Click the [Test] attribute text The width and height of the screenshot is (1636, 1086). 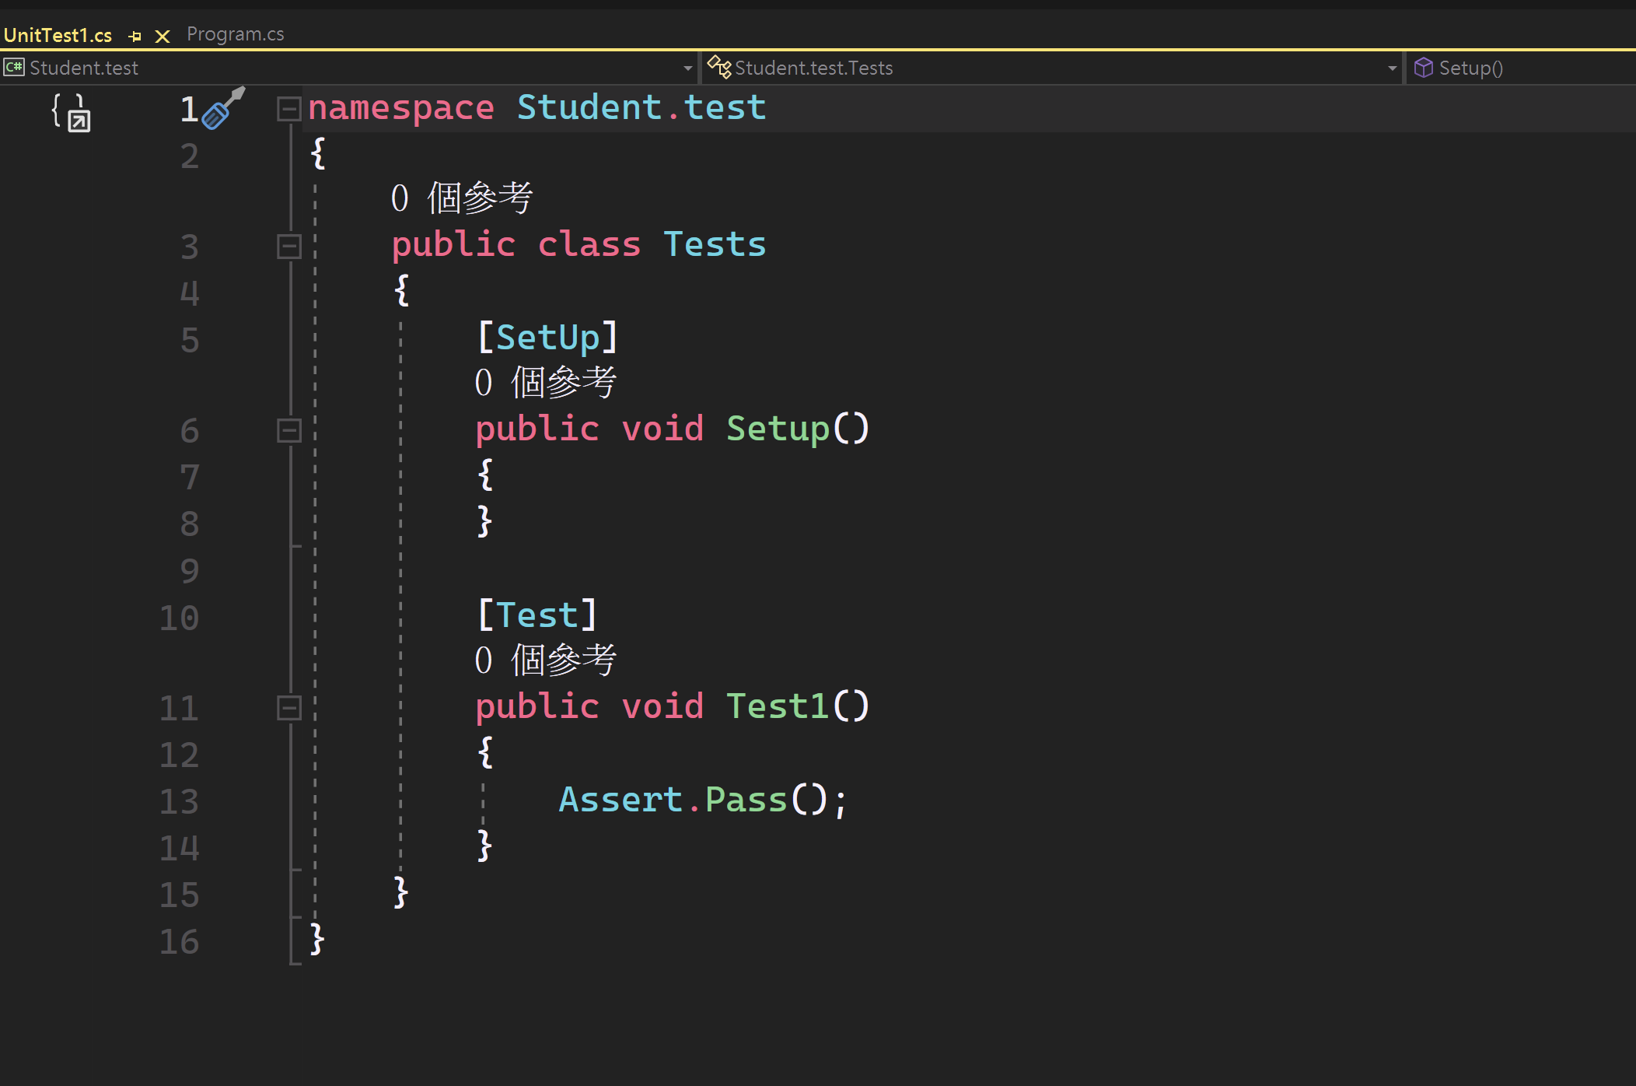point(537,615)
